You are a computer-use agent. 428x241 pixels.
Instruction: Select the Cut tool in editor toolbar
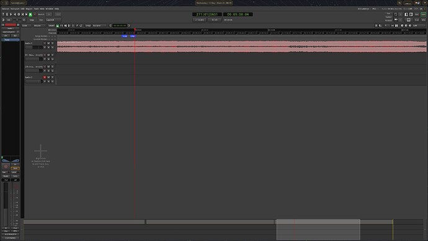65,25
